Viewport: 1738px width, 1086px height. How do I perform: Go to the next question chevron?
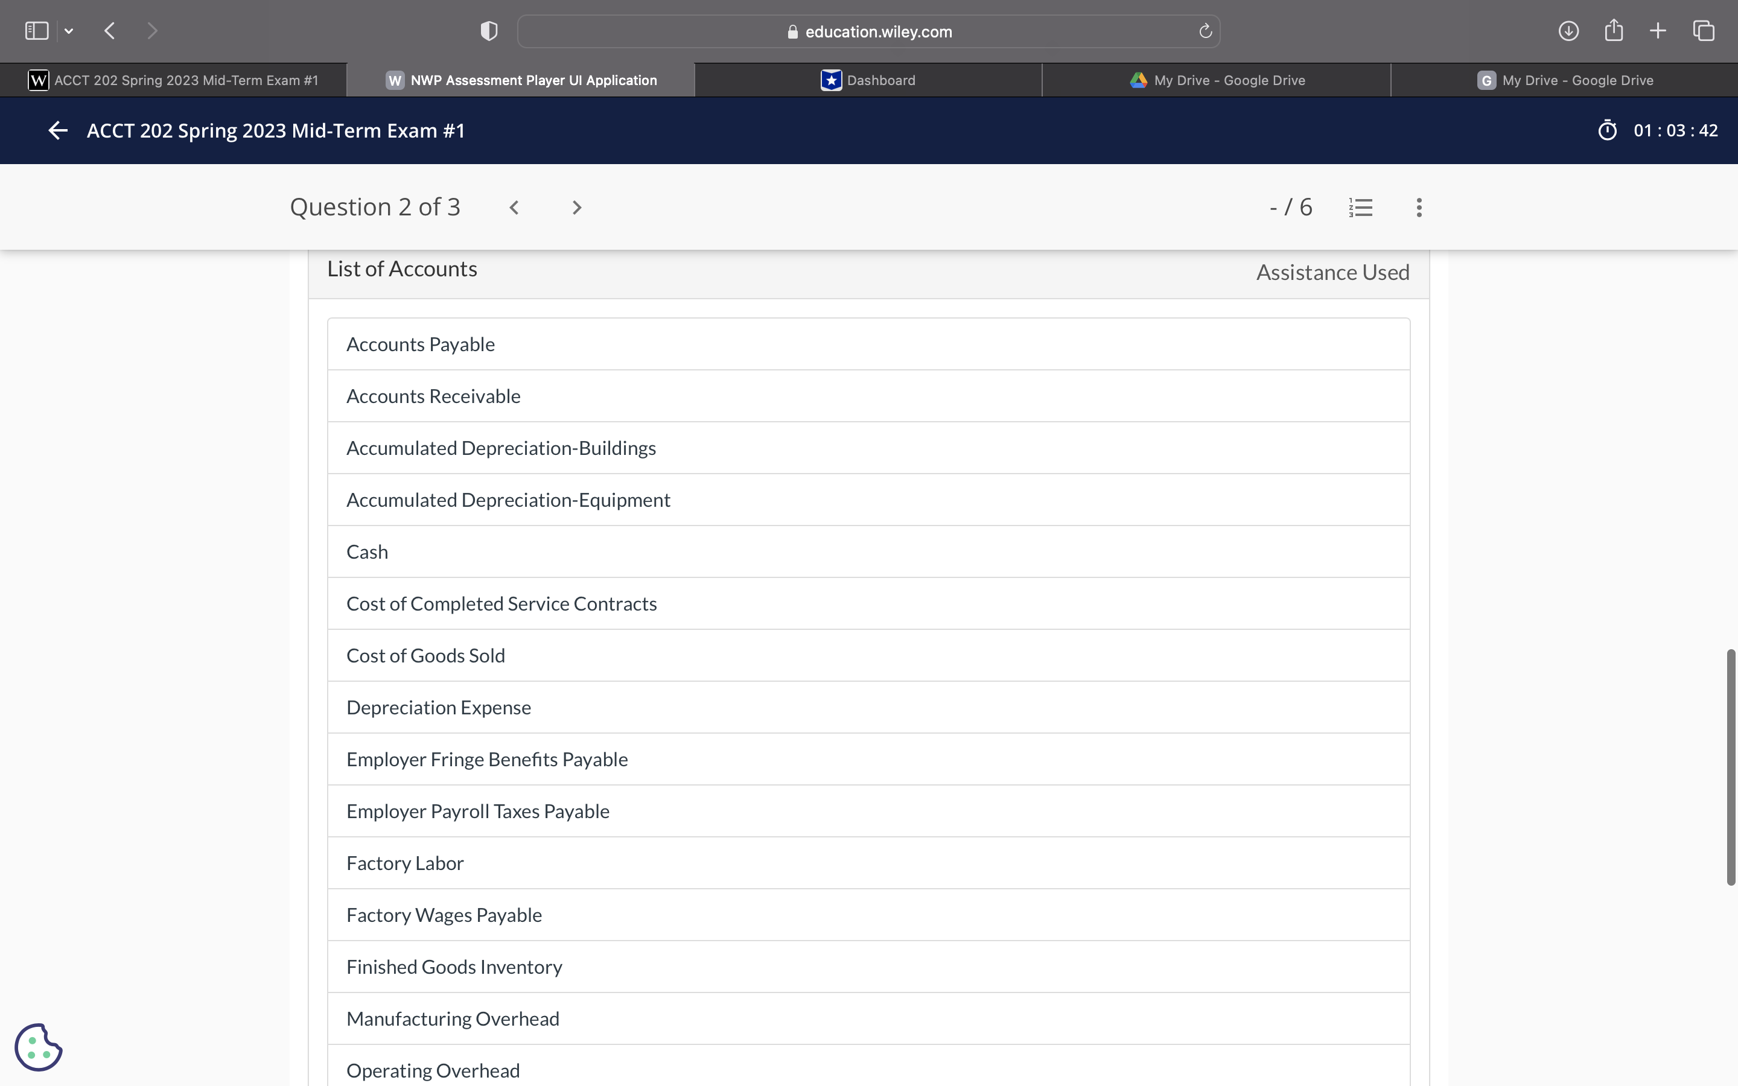(576, 208)
